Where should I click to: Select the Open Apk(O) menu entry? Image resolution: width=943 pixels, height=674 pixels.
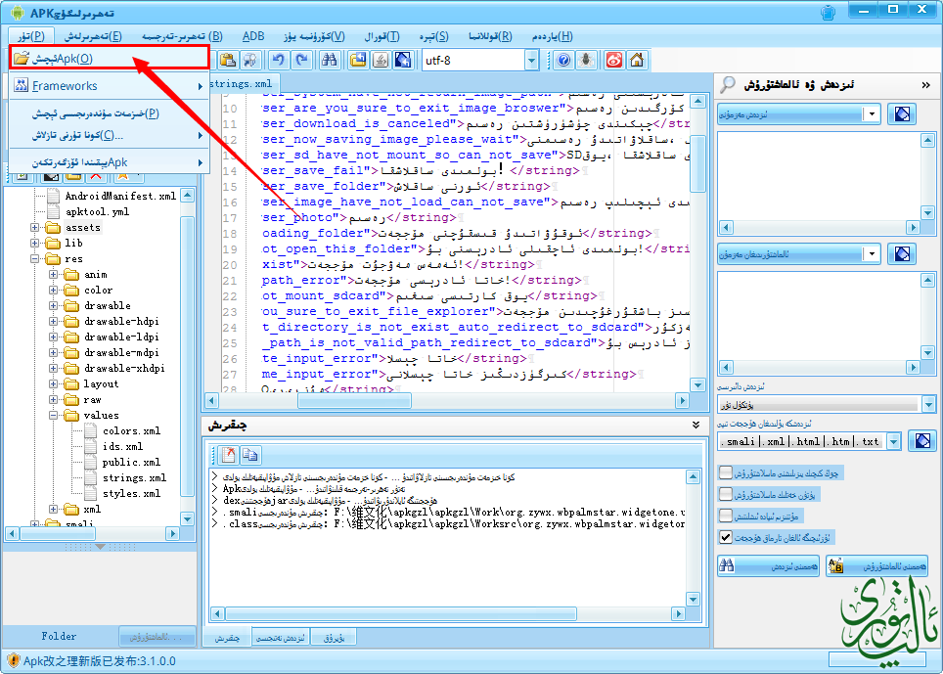point(109,58)
